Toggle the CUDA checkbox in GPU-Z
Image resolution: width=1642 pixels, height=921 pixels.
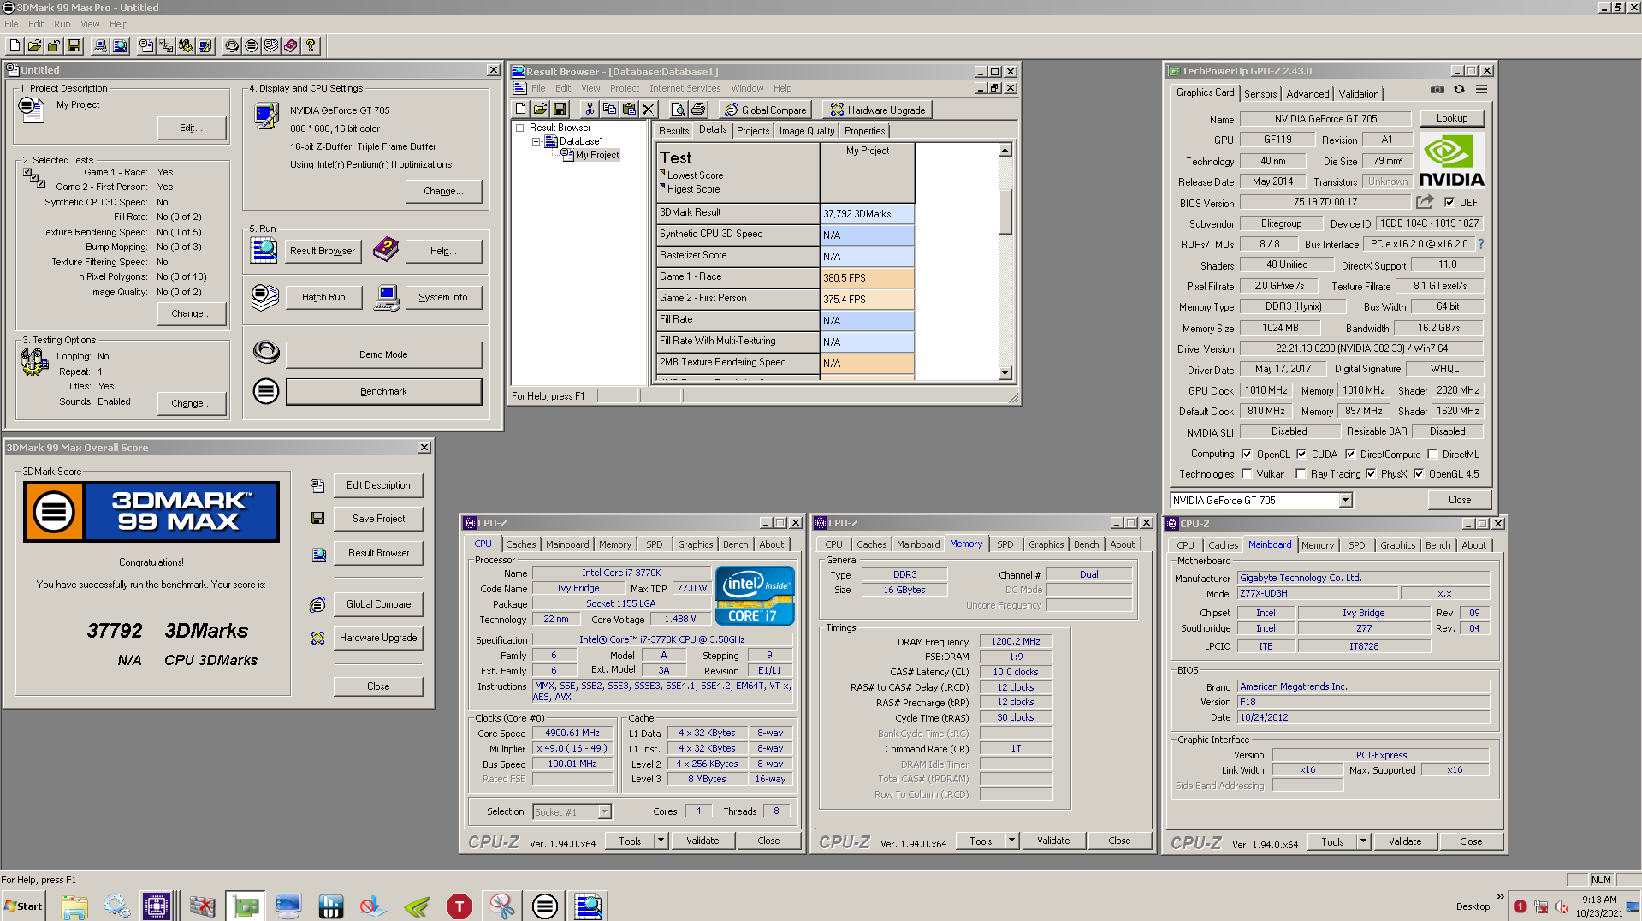(x=1301, y=454)
